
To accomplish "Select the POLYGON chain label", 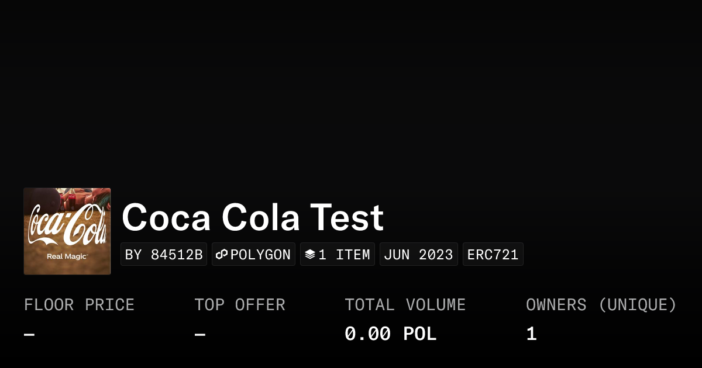I will [260, 255].
